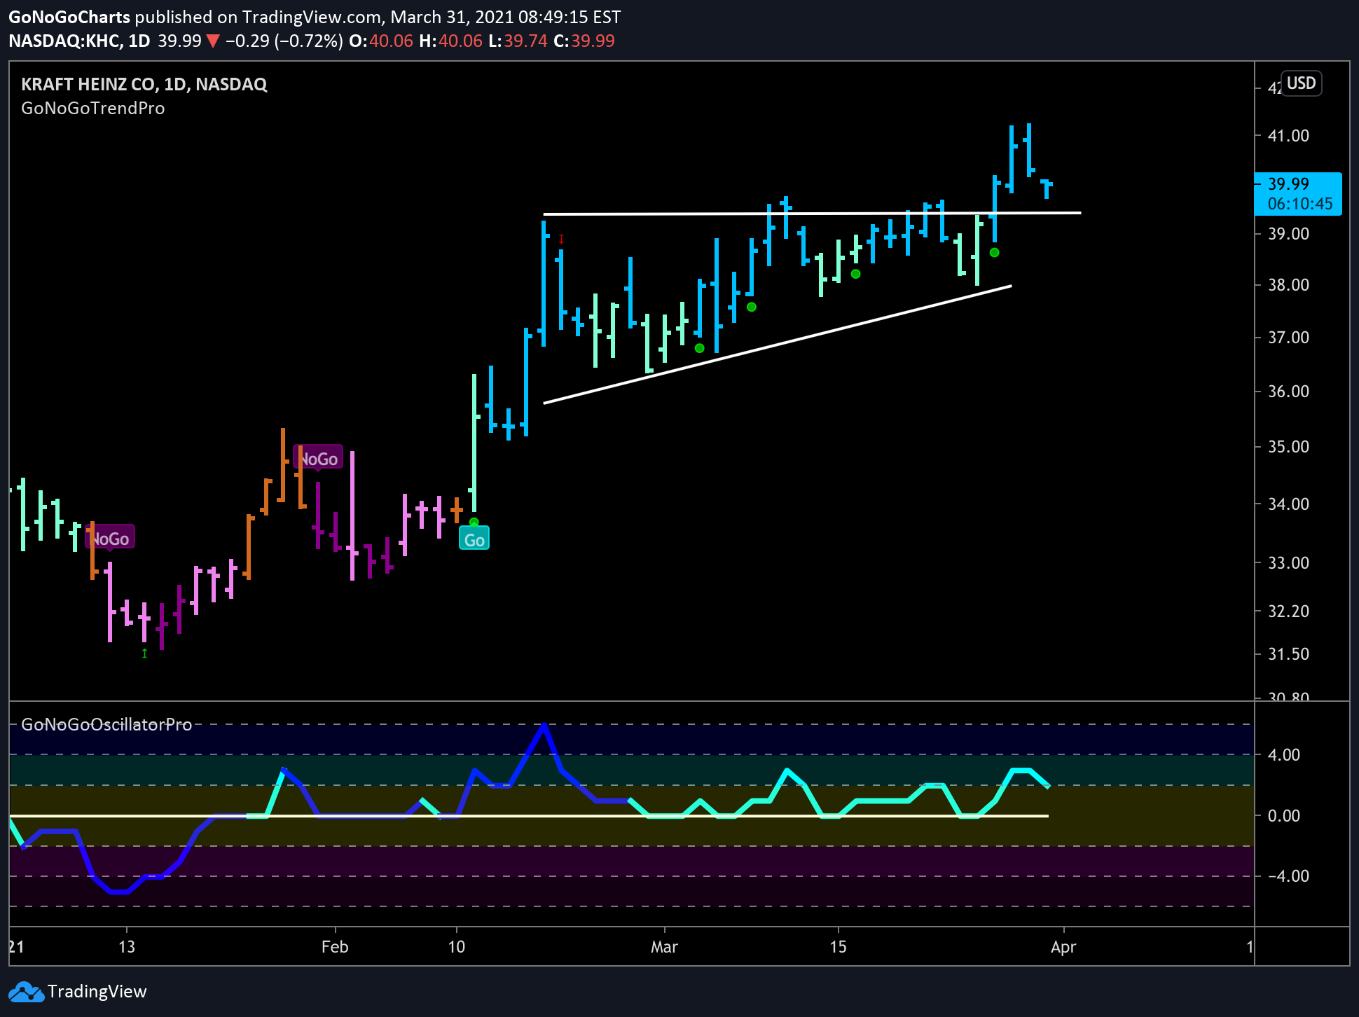Click the Apr date label on time axis
This screenshot has height=1017, width=1359.
pyautogui.click(x=1063, y=948)
